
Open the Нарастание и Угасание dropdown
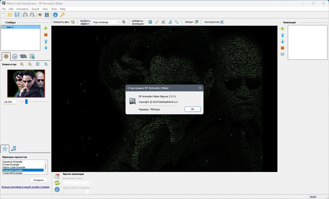(x=77, y=192)
